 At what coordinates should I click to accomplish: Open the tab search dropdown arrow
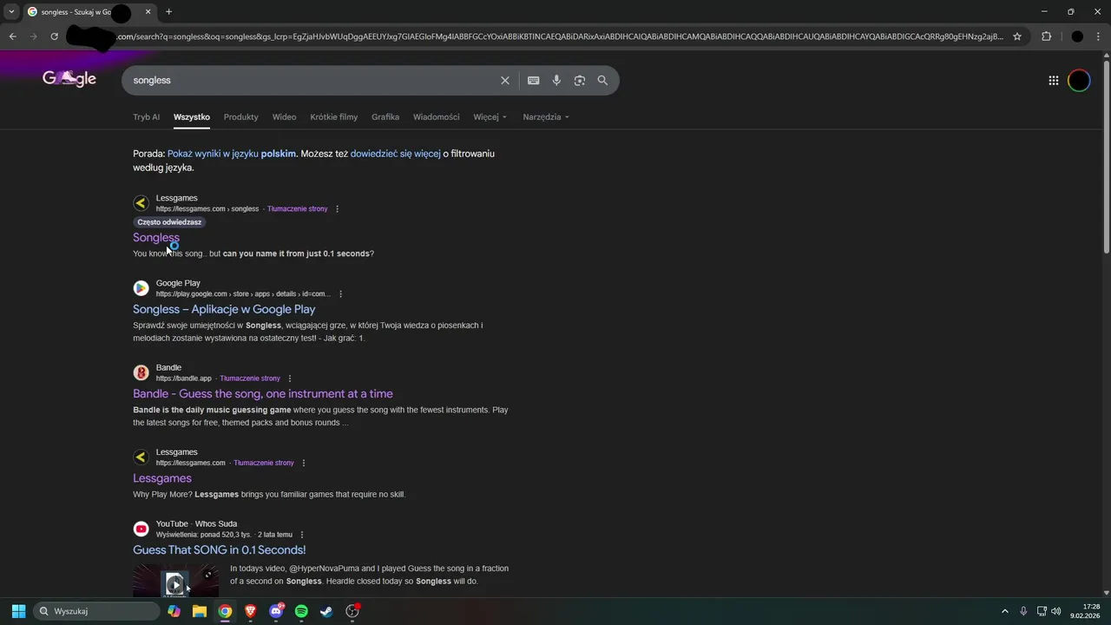click(10, 11)
